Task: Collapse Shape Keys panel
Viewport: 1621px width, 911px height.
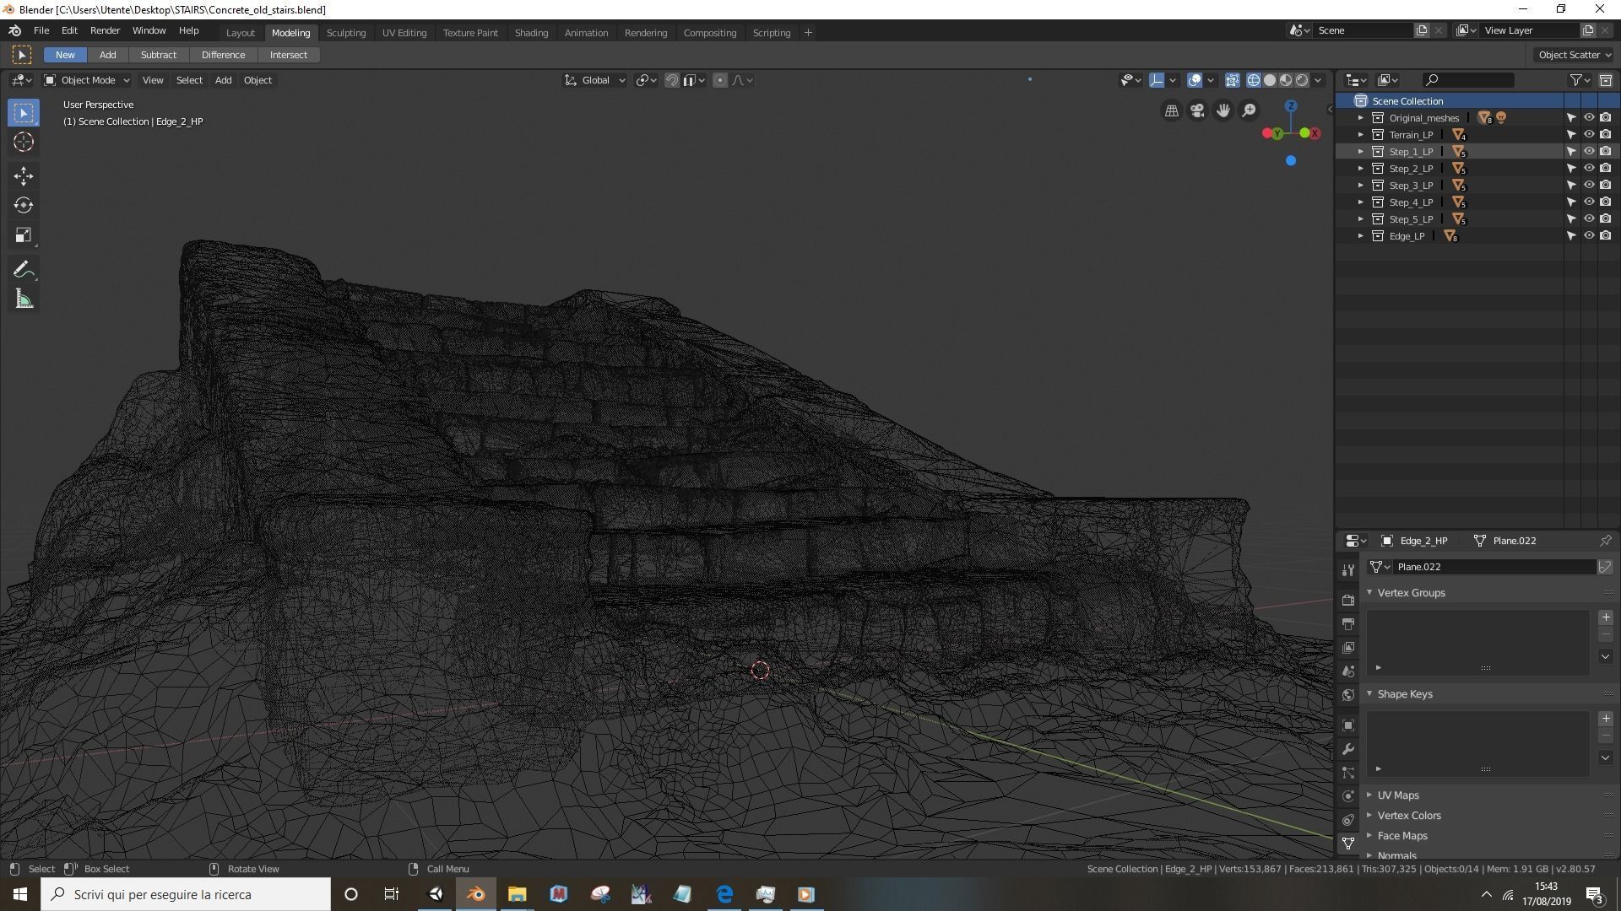Action: click(x=1369, y=694)
